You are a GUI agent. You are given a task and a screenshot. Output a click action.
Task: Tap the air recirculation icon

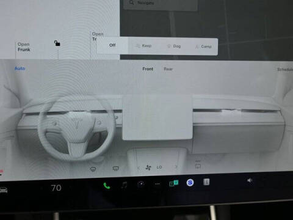[198, 164]
